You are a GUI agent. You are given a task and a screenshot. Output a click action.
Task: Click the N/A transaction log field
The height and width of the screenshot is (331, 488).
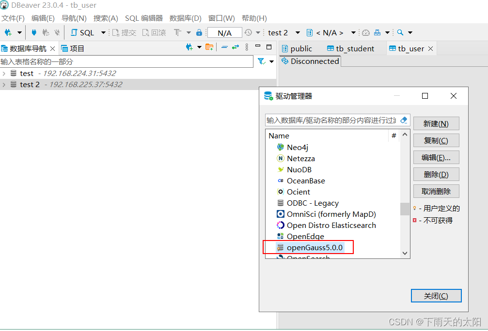click(x=225, y=33)
